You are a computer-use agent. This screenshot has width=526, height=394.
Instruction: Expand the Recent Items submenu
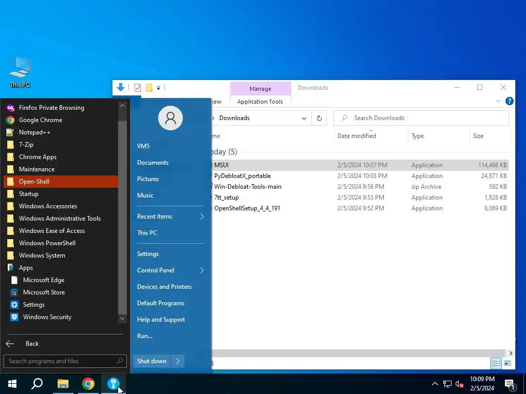click(171, 216)
